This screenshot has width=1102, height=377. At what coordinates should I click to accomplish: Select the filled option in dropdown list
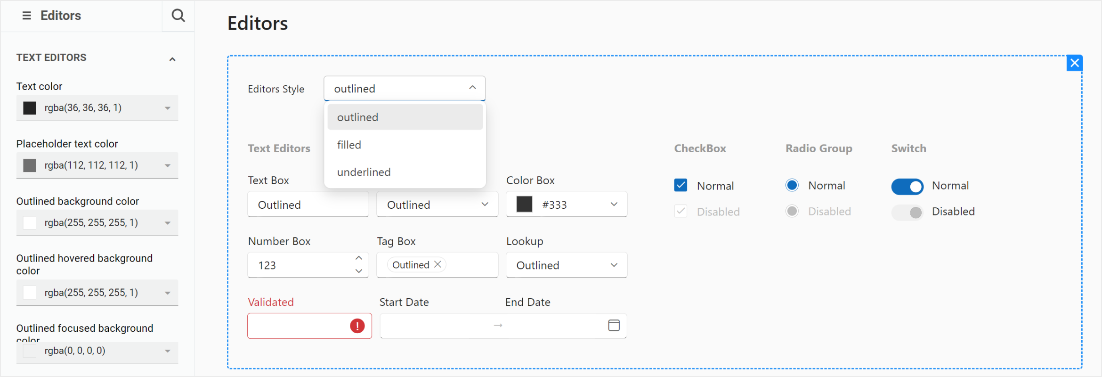pyautogui.click(x=405, y=145)
